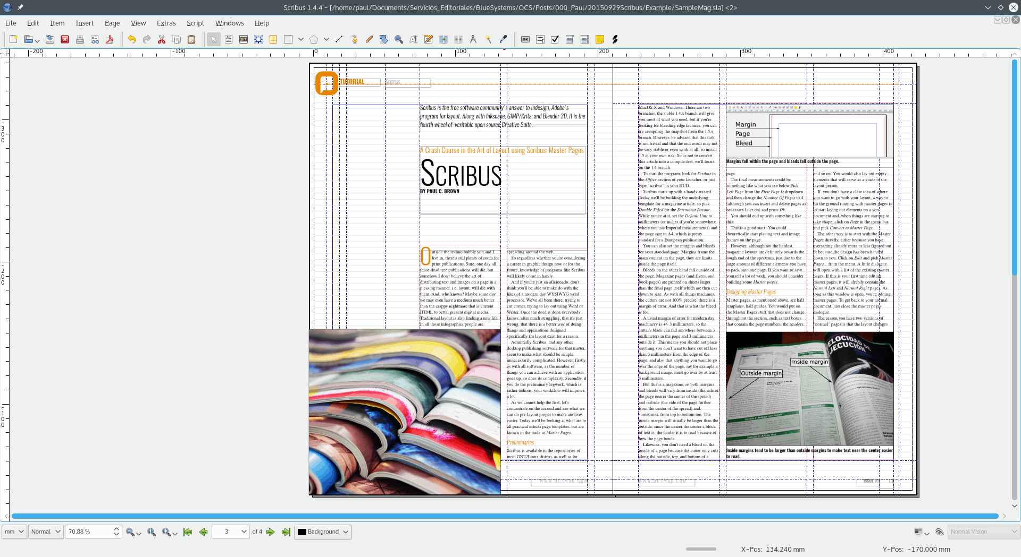
Task: Toggle the preview mode eye icon
Action: (x=939, y=532)
